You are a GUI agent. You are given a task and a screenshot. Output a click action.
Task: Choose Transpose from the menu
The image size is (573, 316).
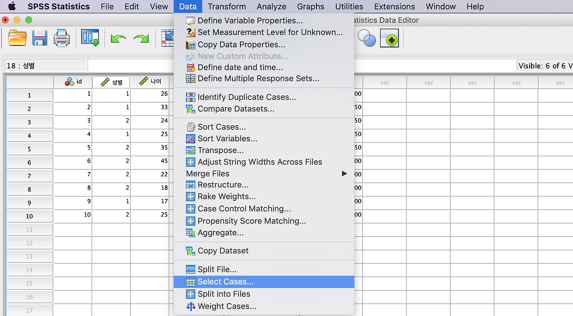264,150
